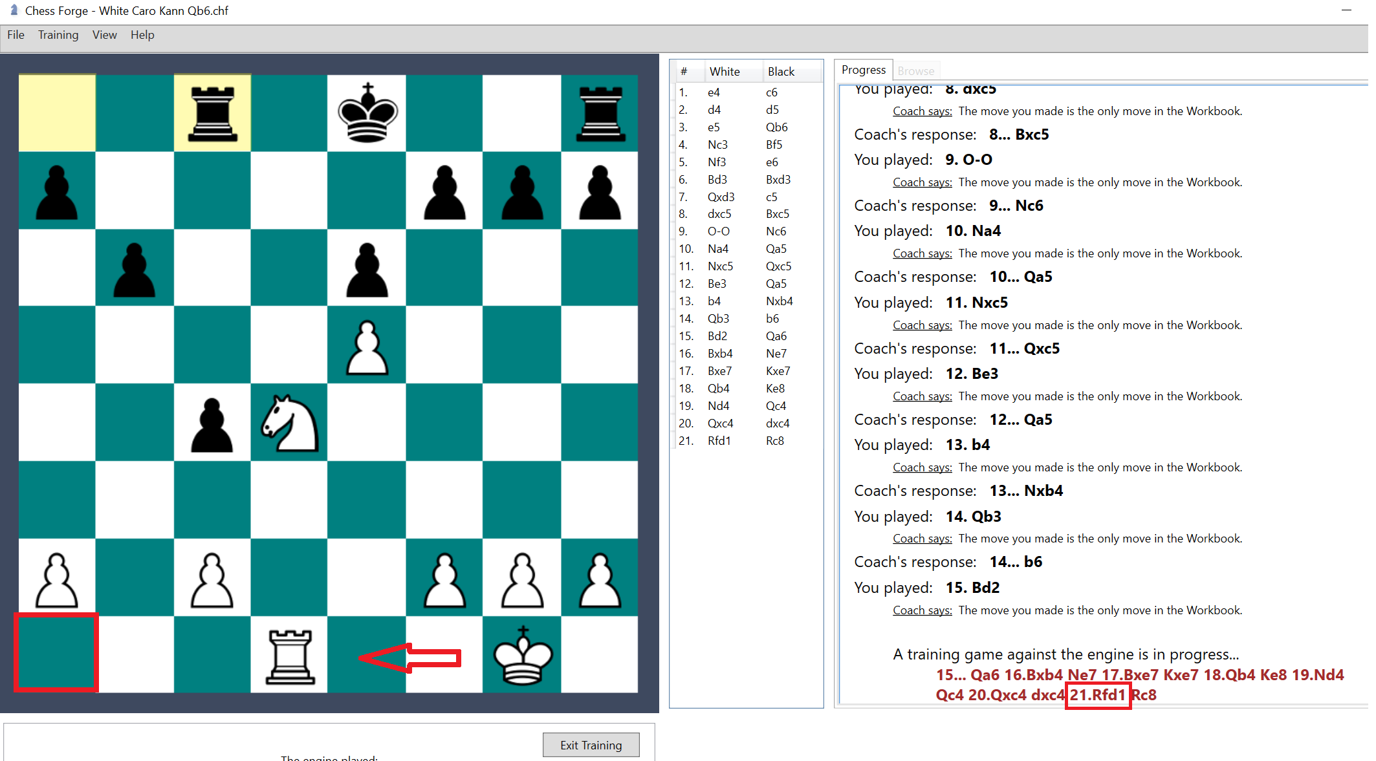Open the View menu

click(x=104, y=35)
